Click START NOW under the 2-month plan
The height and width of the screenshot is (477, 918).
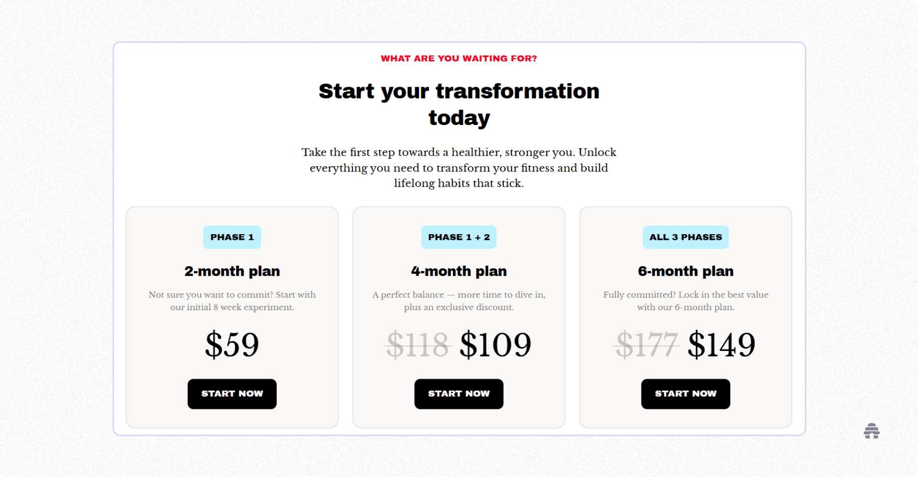pyautogui.click(x=232, y=393)
